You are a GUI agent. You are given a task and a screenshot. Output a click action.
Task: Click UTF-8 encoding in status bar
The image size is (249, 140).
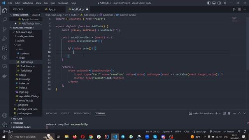[178, 131]
